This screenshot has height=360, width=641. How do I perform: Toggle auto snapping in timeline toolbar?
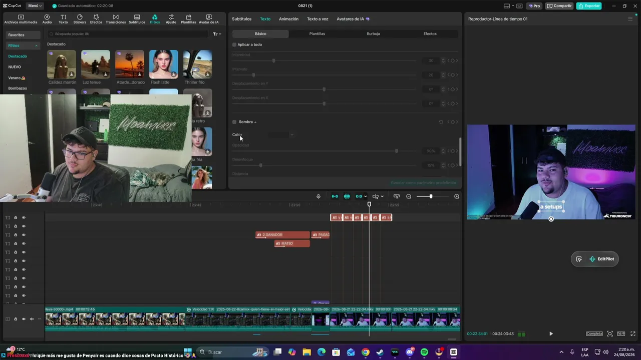347,196
